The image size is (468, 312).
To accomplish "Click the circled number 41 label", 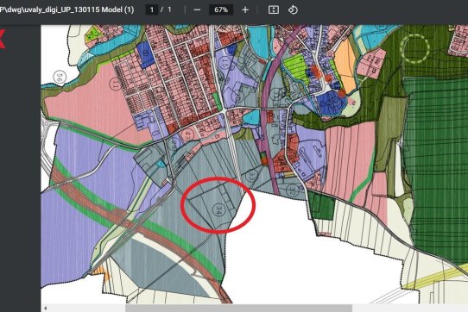I will (187, 135).
